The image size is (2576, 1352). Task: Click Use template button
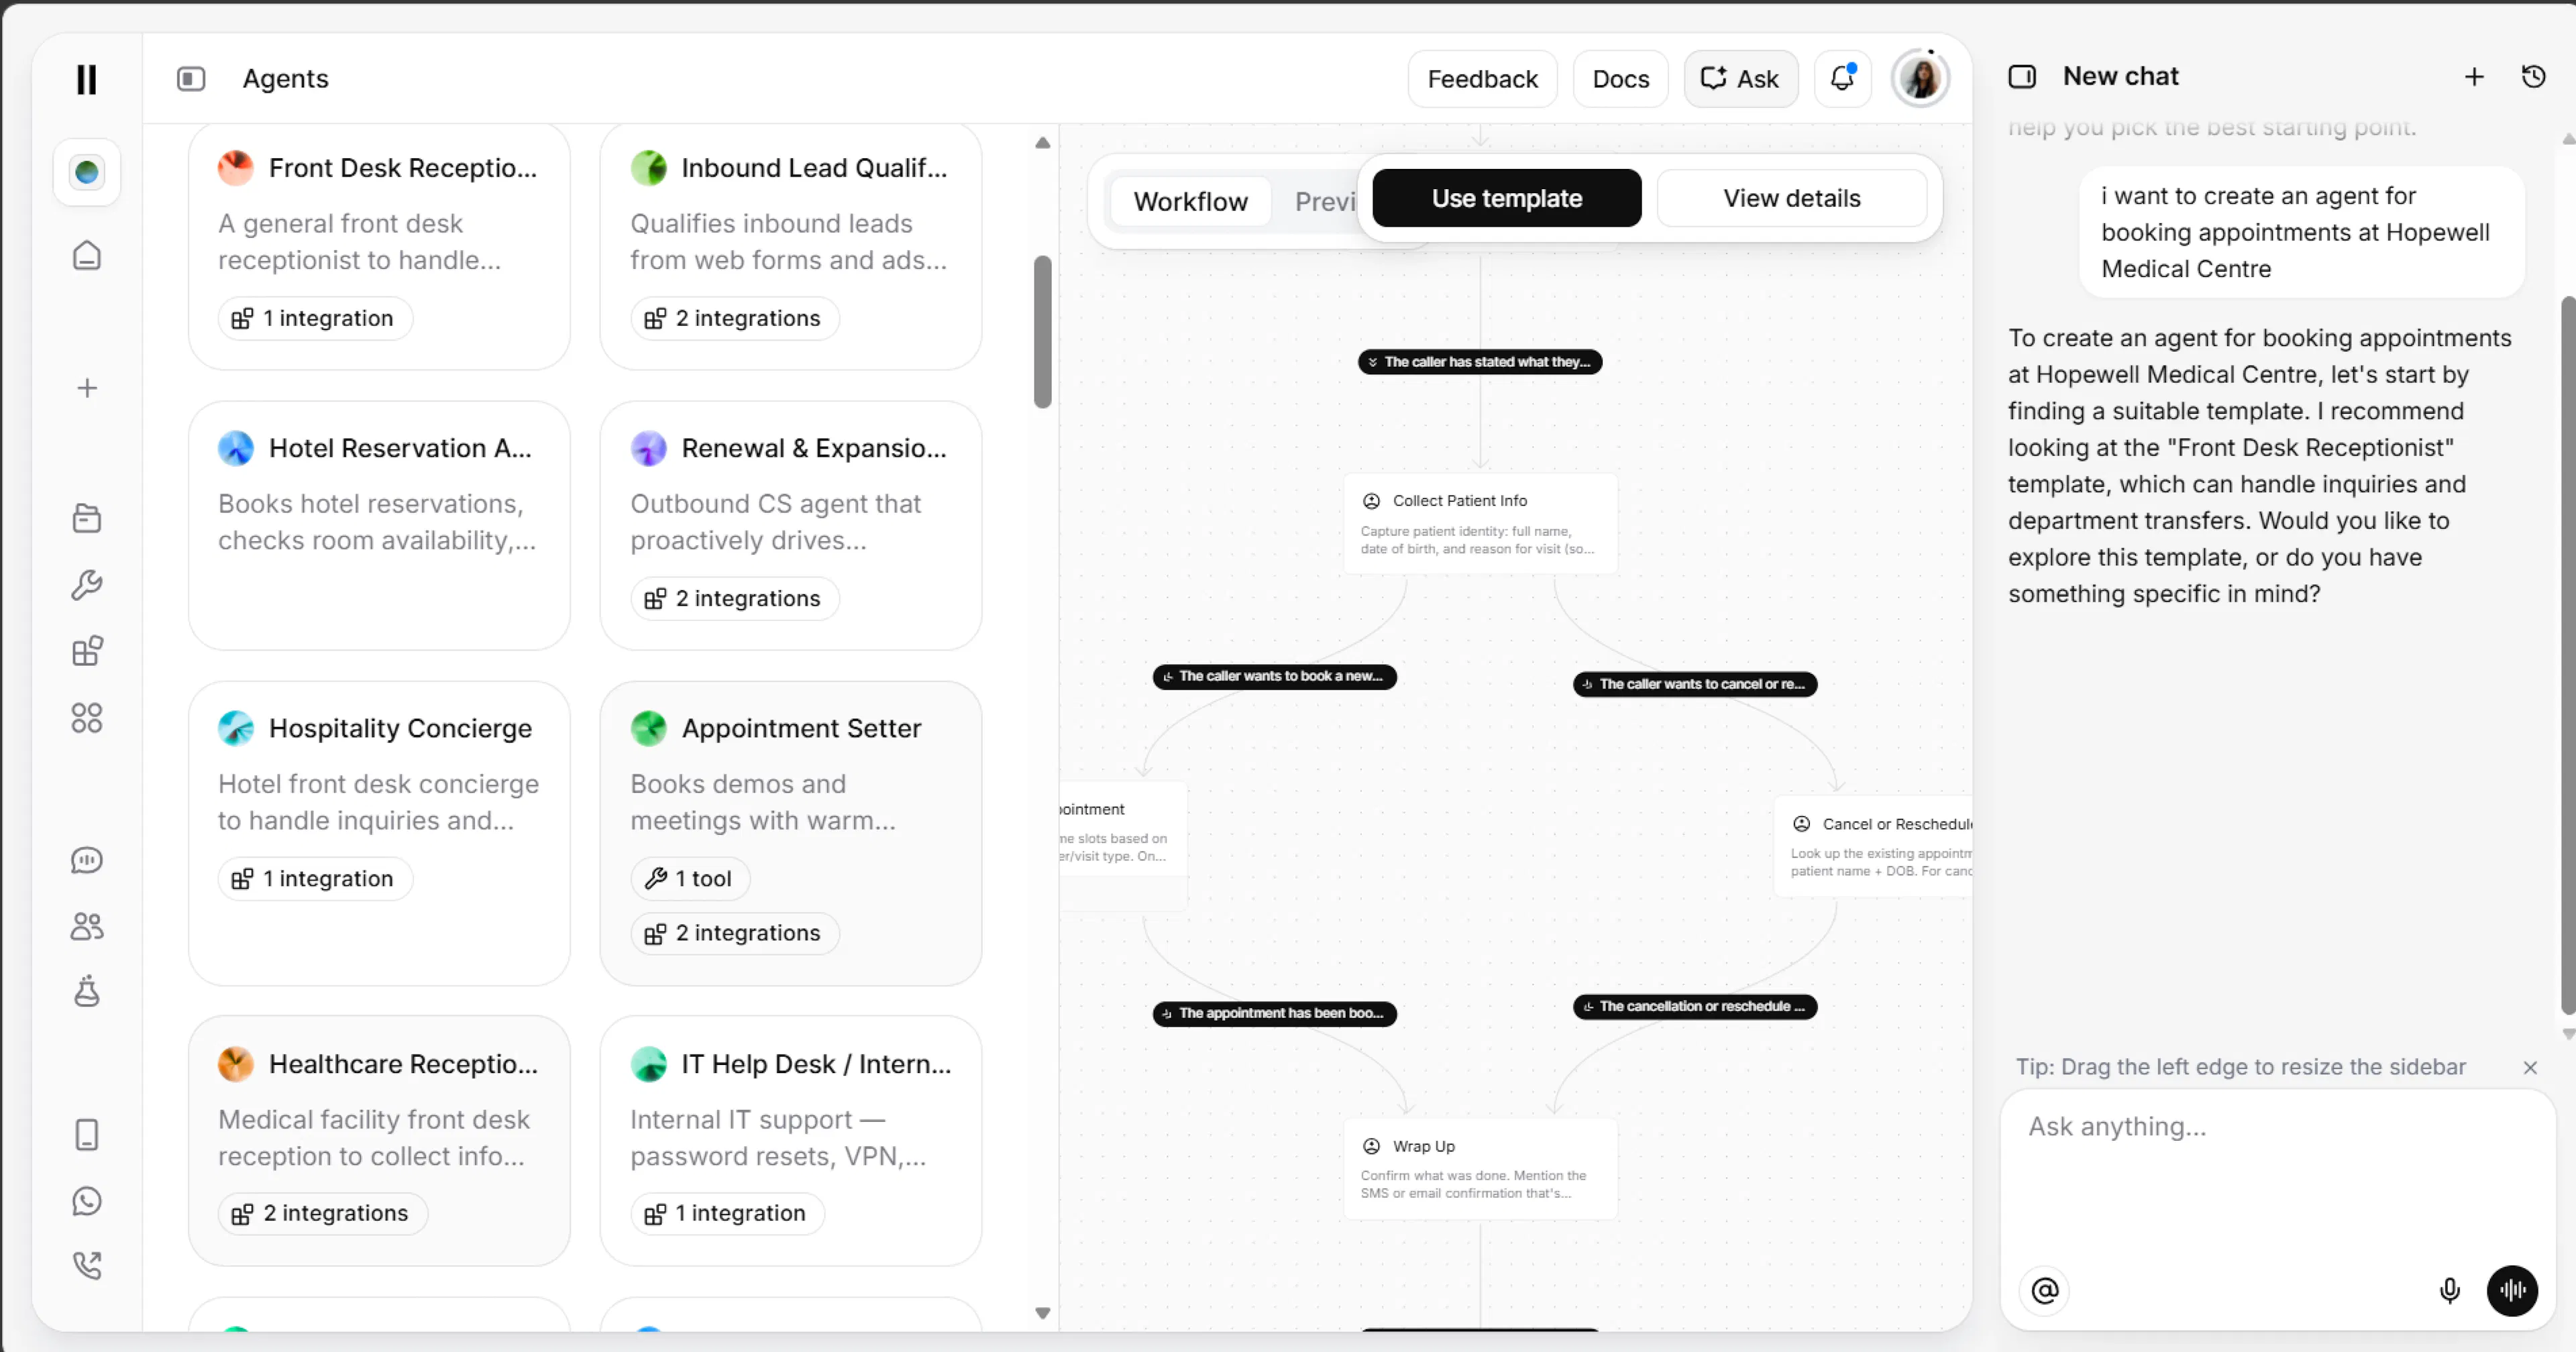(x=1506, y=198)
